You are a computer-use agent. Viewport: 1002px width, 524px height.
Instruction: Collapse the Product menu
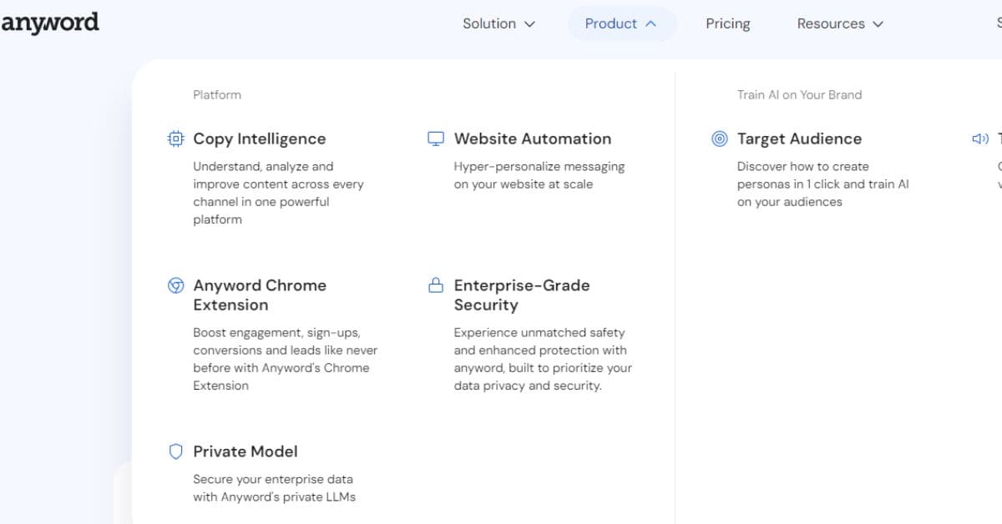coord(621,23)
